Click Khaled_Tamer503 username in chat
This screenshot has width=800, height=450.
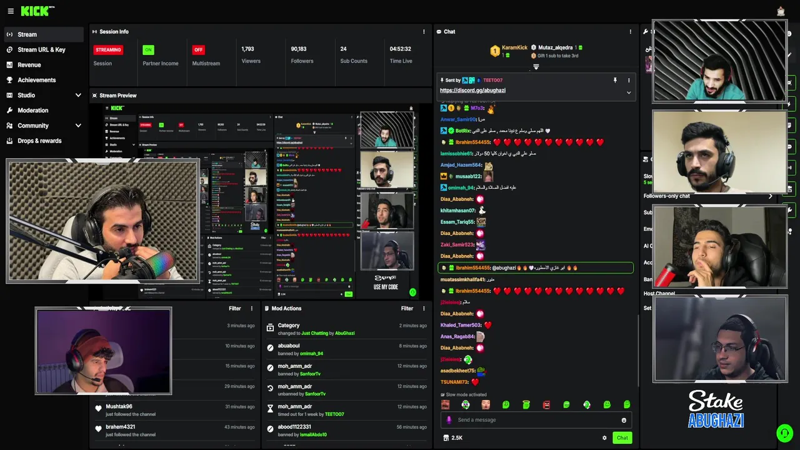click(x=461, y=325)
